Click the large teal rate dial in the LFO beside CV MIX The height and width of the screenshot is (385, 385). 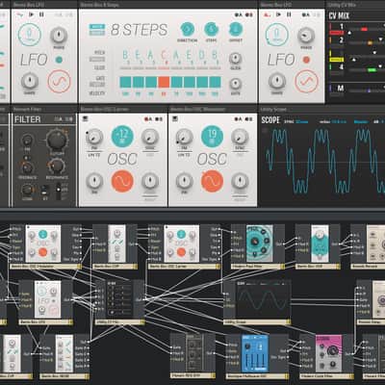(277, 35)
